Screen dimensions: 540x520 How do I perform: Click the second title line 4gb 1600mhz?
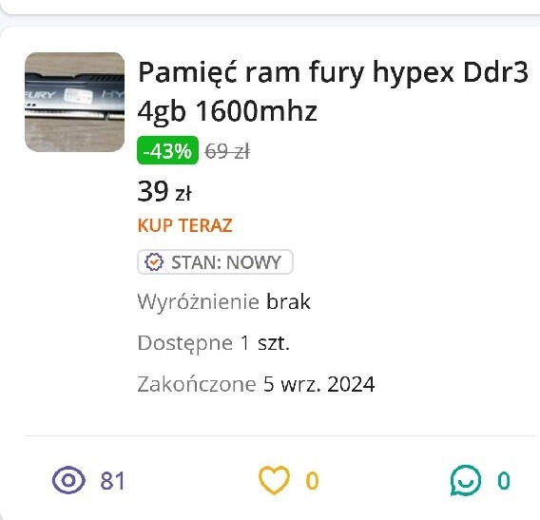point(227,111)
